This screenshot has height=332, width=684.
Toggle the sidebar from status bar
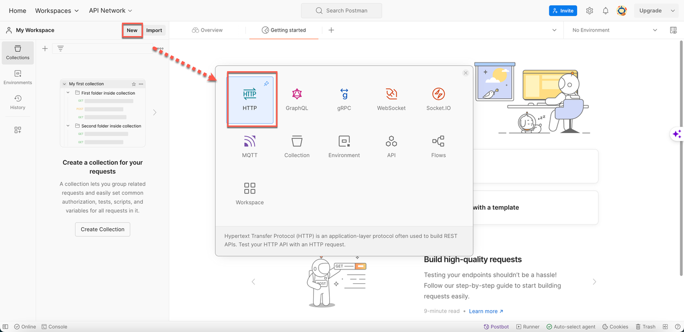tap(6, 327)
